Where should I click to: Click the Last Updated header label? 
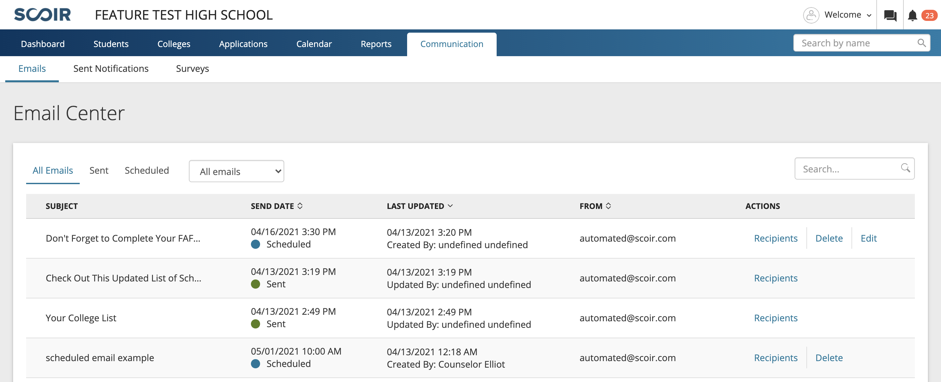point(415,206)
